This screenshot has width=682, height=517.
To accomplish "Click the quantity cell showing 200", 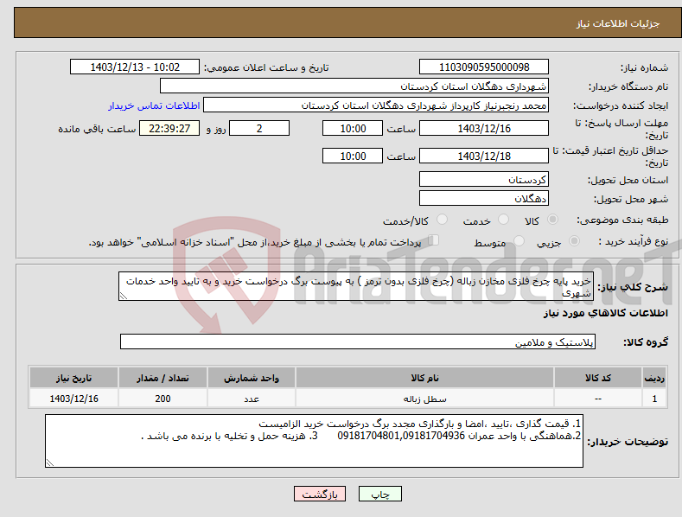I will [x=163, y=399].
